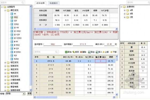
Task: Click the 导入 (import) icon
Action: (97, 52)
